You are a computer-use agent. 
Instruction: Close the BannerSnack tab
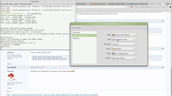[109, 4]
